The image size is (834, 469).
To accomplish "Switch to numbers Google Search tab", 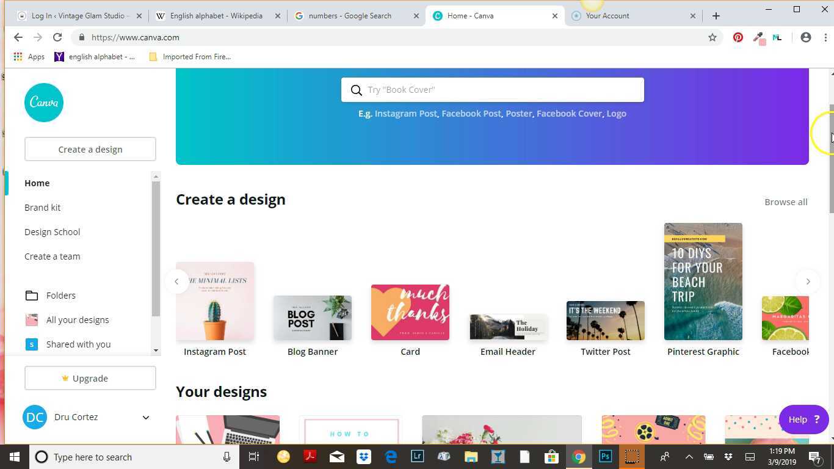I will [357, 16].
